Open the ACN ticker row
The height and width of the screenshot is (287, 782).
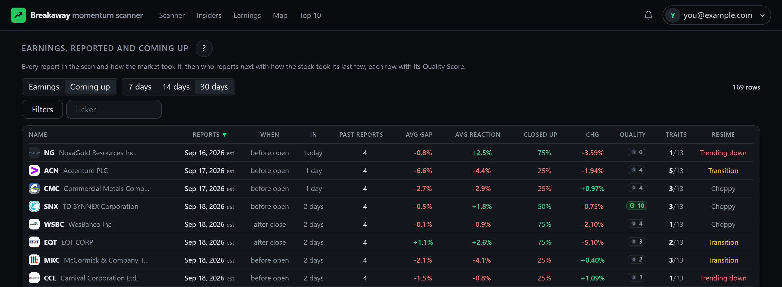[391, 171]
